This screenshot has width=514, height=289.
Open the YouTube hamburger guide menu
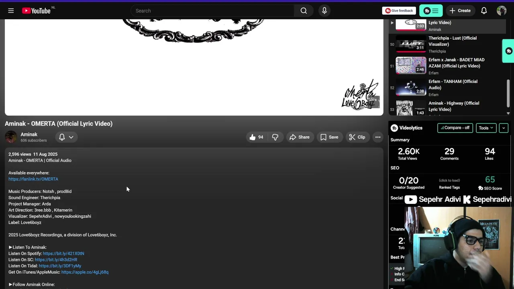pyautogui.click(x=11, y=11)
